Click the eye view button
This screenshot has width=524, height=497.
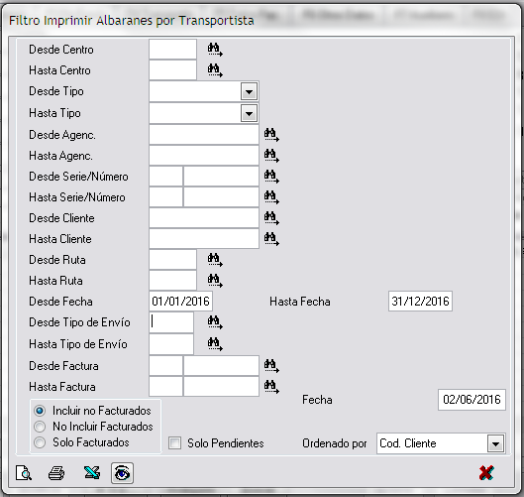coord(122,473)
